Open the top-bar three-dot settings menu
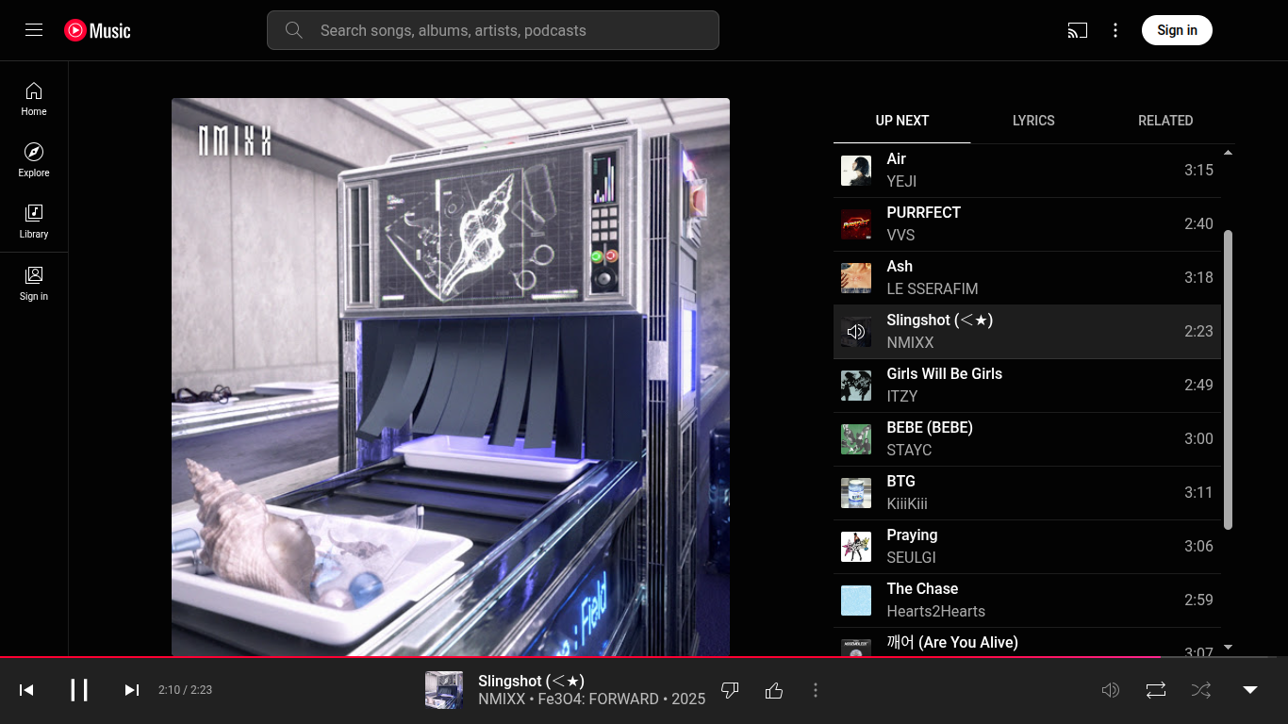Screen dimensions: 1288x724 (1115, 30)
